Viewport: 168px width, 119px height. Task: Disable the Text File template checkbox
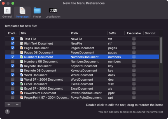[13, 39]
